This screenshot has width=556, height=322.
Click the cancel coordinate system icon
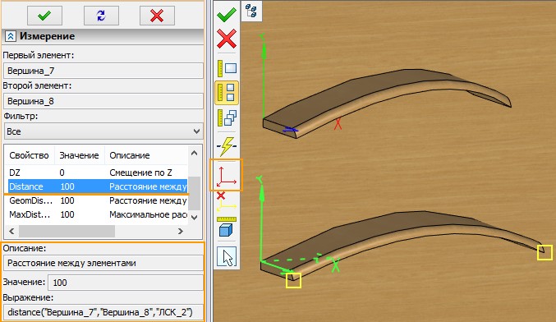227,201
